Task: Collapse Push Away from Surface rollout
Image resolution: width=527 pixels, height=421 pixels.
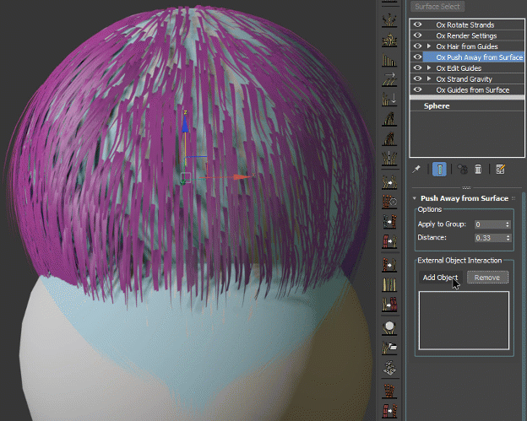Action: [415, 198]
